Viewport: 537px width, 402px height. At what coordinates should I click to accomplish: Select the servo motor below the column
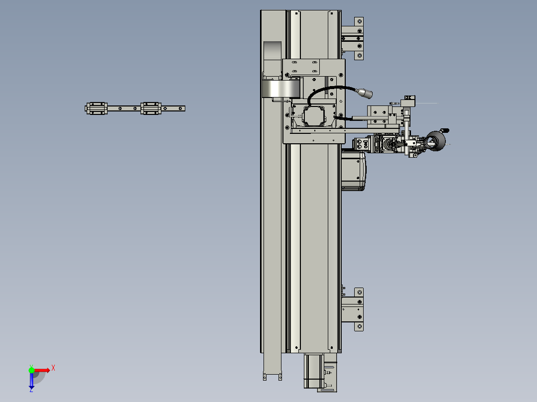coord(314,371)
